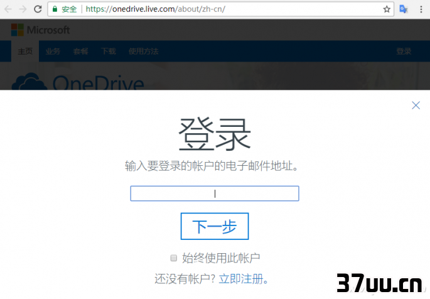Click the 安全 label in the address bar

point(69,9)
